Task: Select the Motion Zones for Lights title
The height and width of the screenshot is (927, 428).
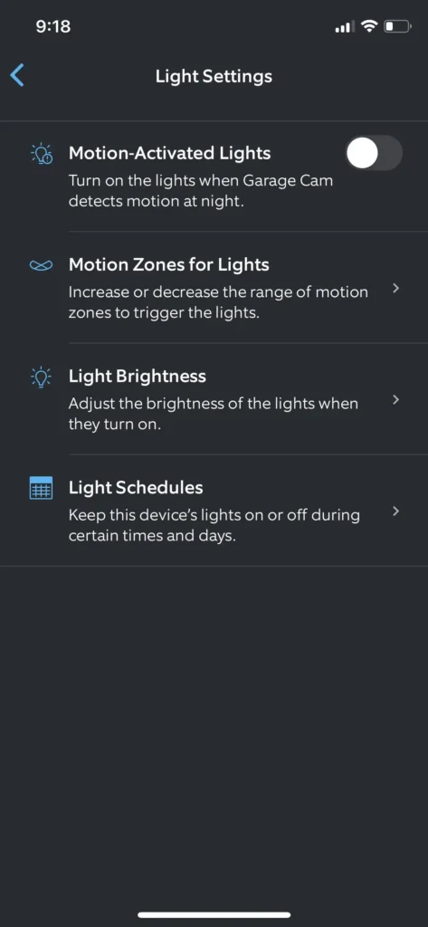Action: pyautogui.click(x=169, y=265)
